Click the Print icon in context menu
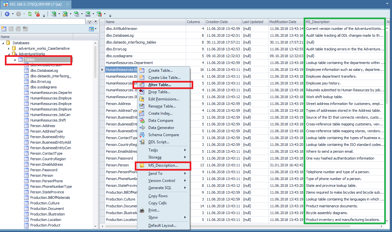This screenshot has width=392, height=232. (x=142, y=210)
